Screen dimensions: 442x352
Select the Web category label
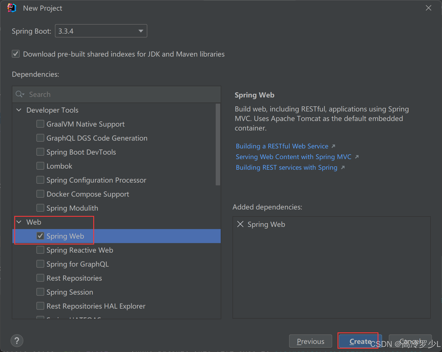(x=34, y=222)
